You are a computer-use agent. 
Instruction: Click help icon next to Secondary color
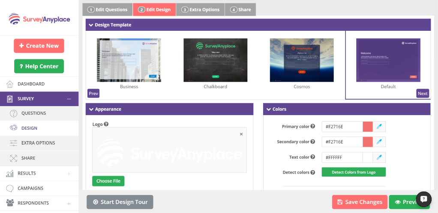coord(313,142)
